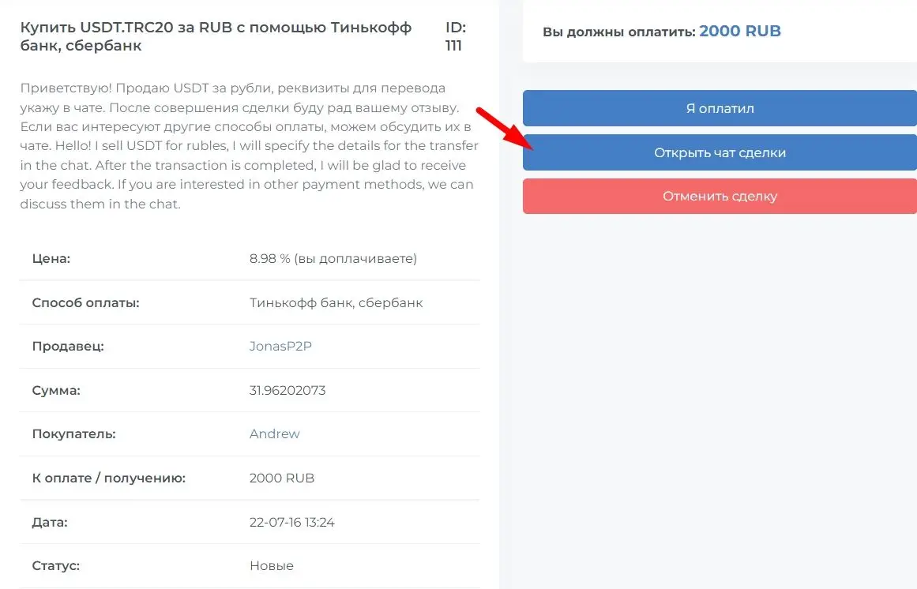This screenshot has width=917, height=589.
Task: Click the date value 22-07-16 13:24
Action: [x=291, y=522]
